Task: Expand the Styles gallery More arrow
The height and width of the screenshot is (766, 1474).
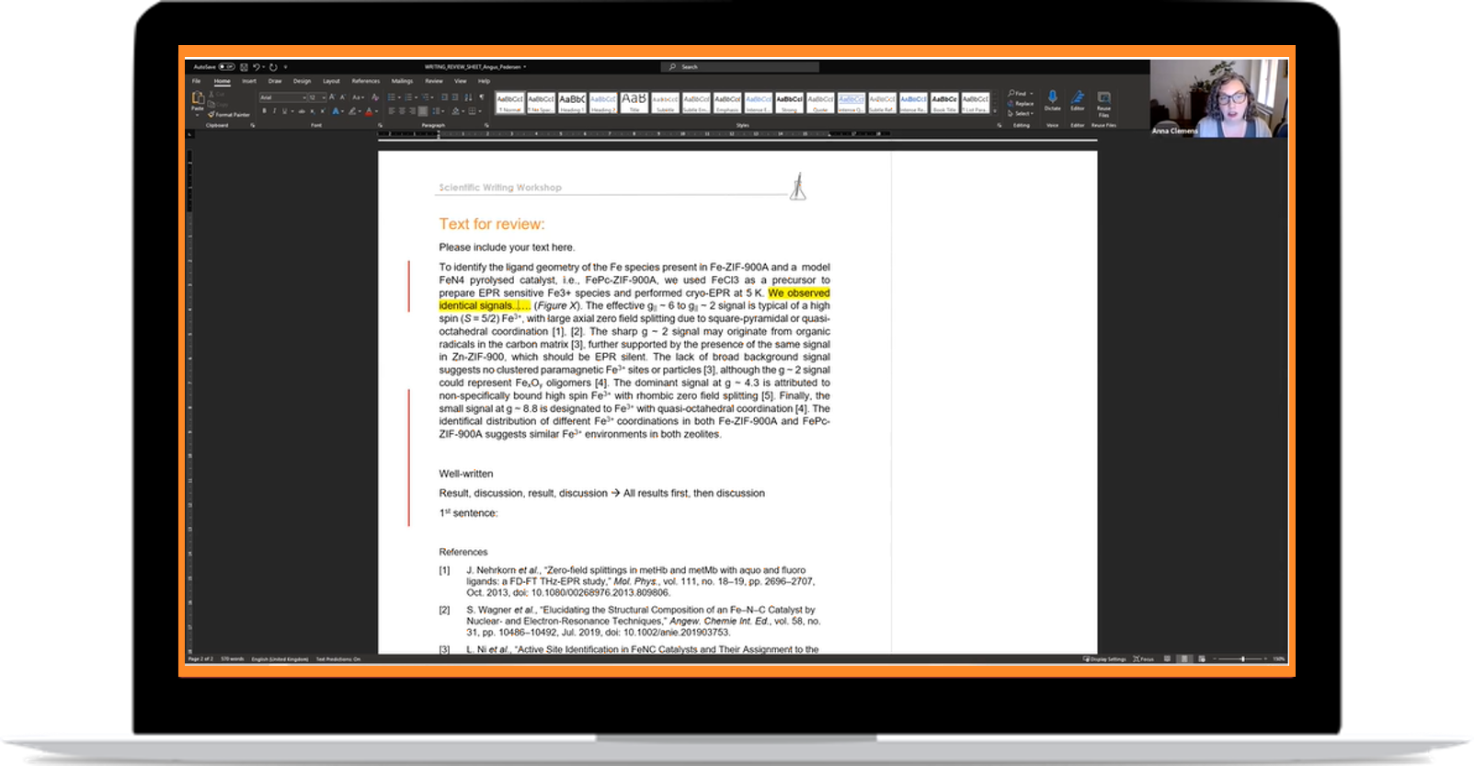Action: click(994, 111)
